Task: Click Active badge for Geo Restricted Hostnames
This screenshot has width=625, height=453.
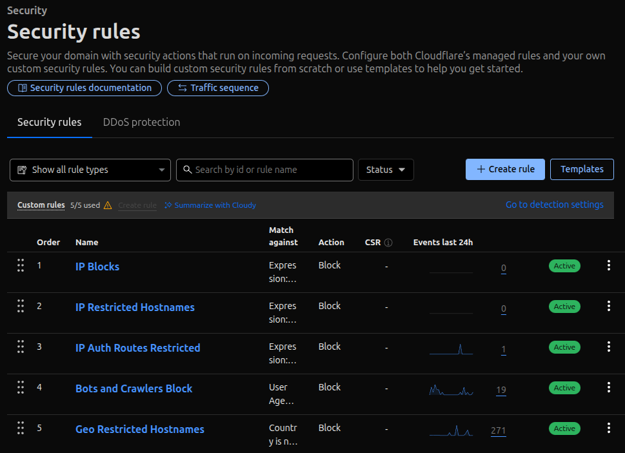Action: coord(564,428)
